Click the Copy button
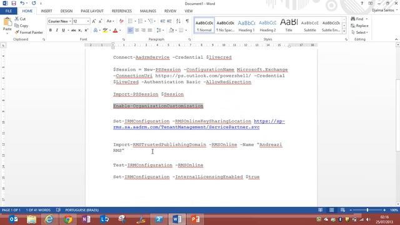Screen dimensions: 400x225 [22, 26]
